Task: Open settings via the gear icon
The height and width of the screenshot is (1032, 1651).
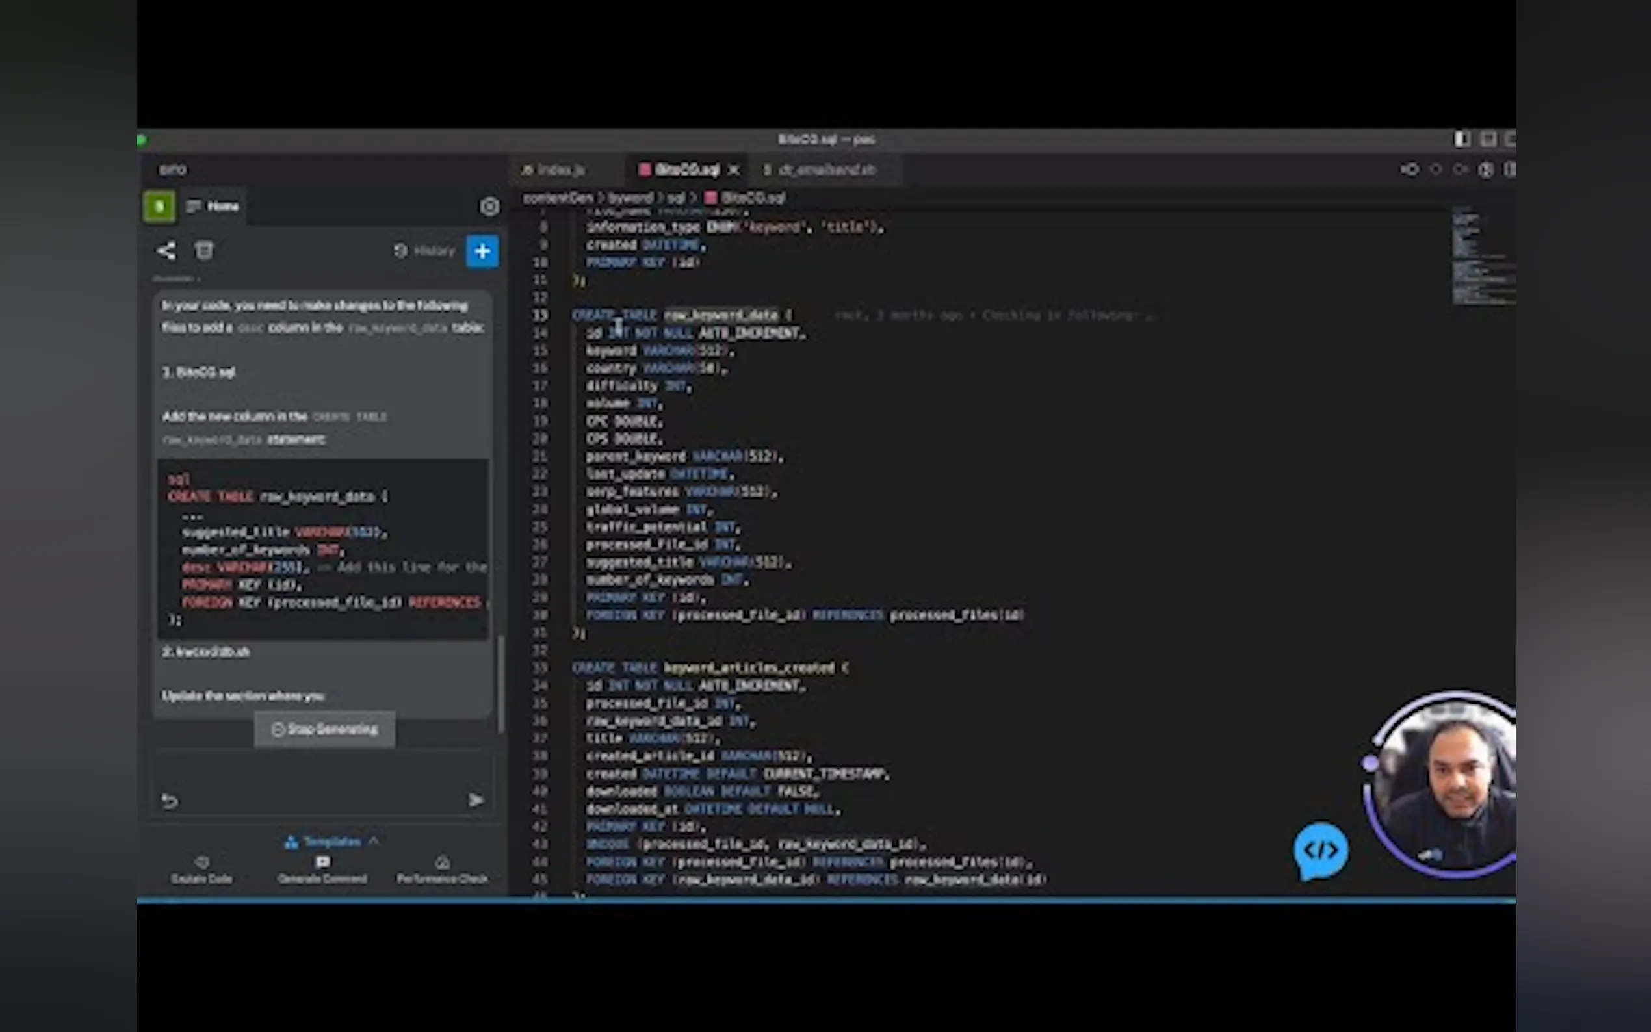Action: pyautogui.click(x=489, y=206)
